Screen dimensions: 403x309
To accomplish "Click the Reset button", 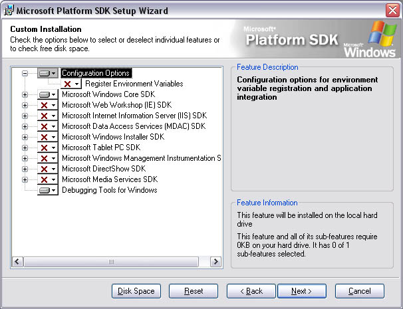I will [x=194, y=291].
